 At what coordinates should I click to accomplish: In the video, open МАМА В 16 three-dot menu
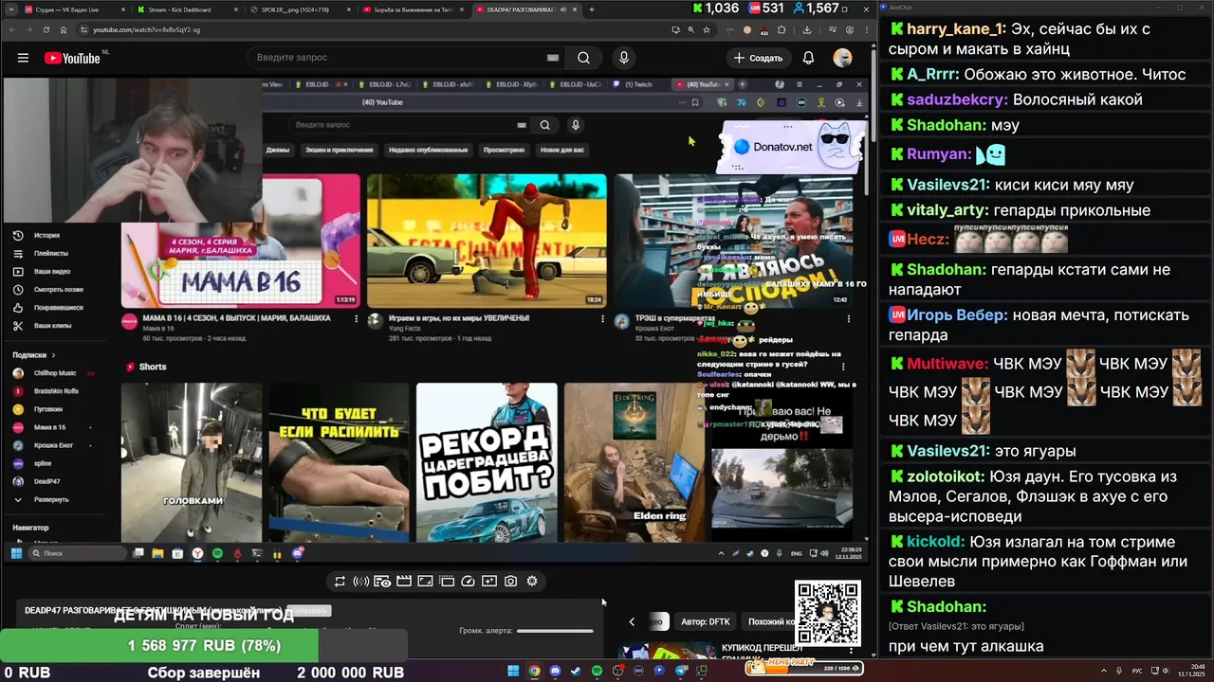click(x=357, y=319)
